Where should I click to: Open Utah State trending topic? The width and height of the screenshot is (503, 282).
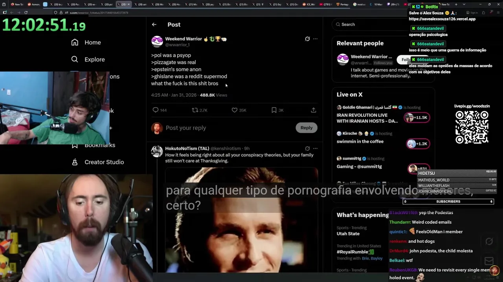(348, 233)
